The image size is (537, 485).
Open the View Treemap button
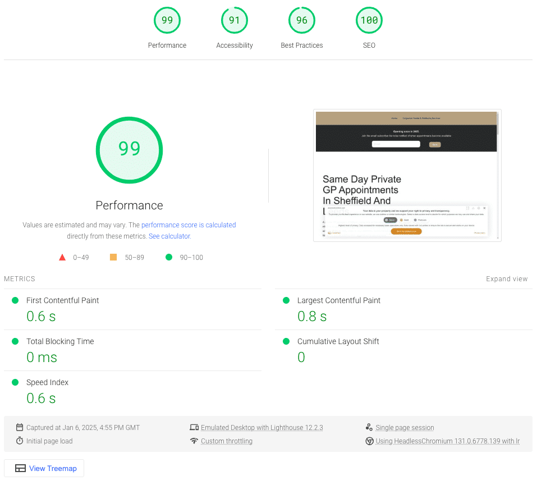click(x=44, y=468)
